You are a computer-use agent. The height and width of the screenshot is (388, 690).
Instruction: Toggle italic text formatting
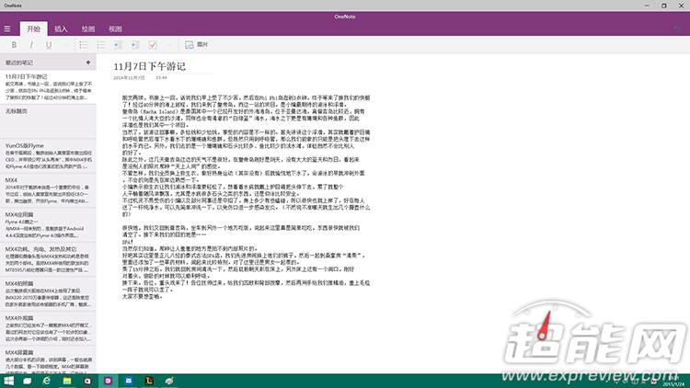[x=31, y=45]
